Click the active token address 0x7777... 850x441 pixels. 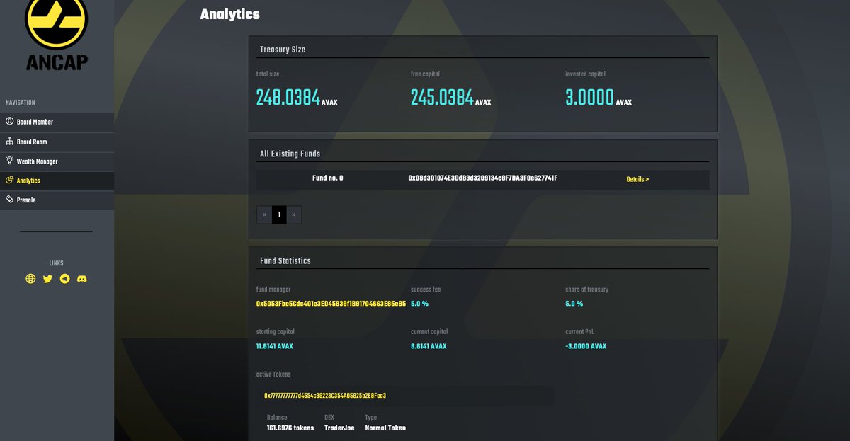(324, 396)
